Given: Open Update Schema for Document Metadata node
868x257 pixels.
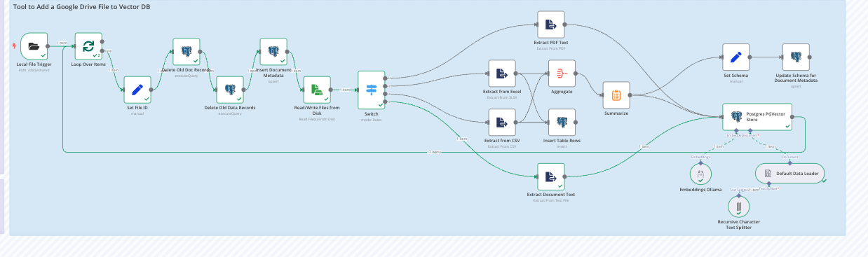Looking at the screenshot, I should click(796, 57).
